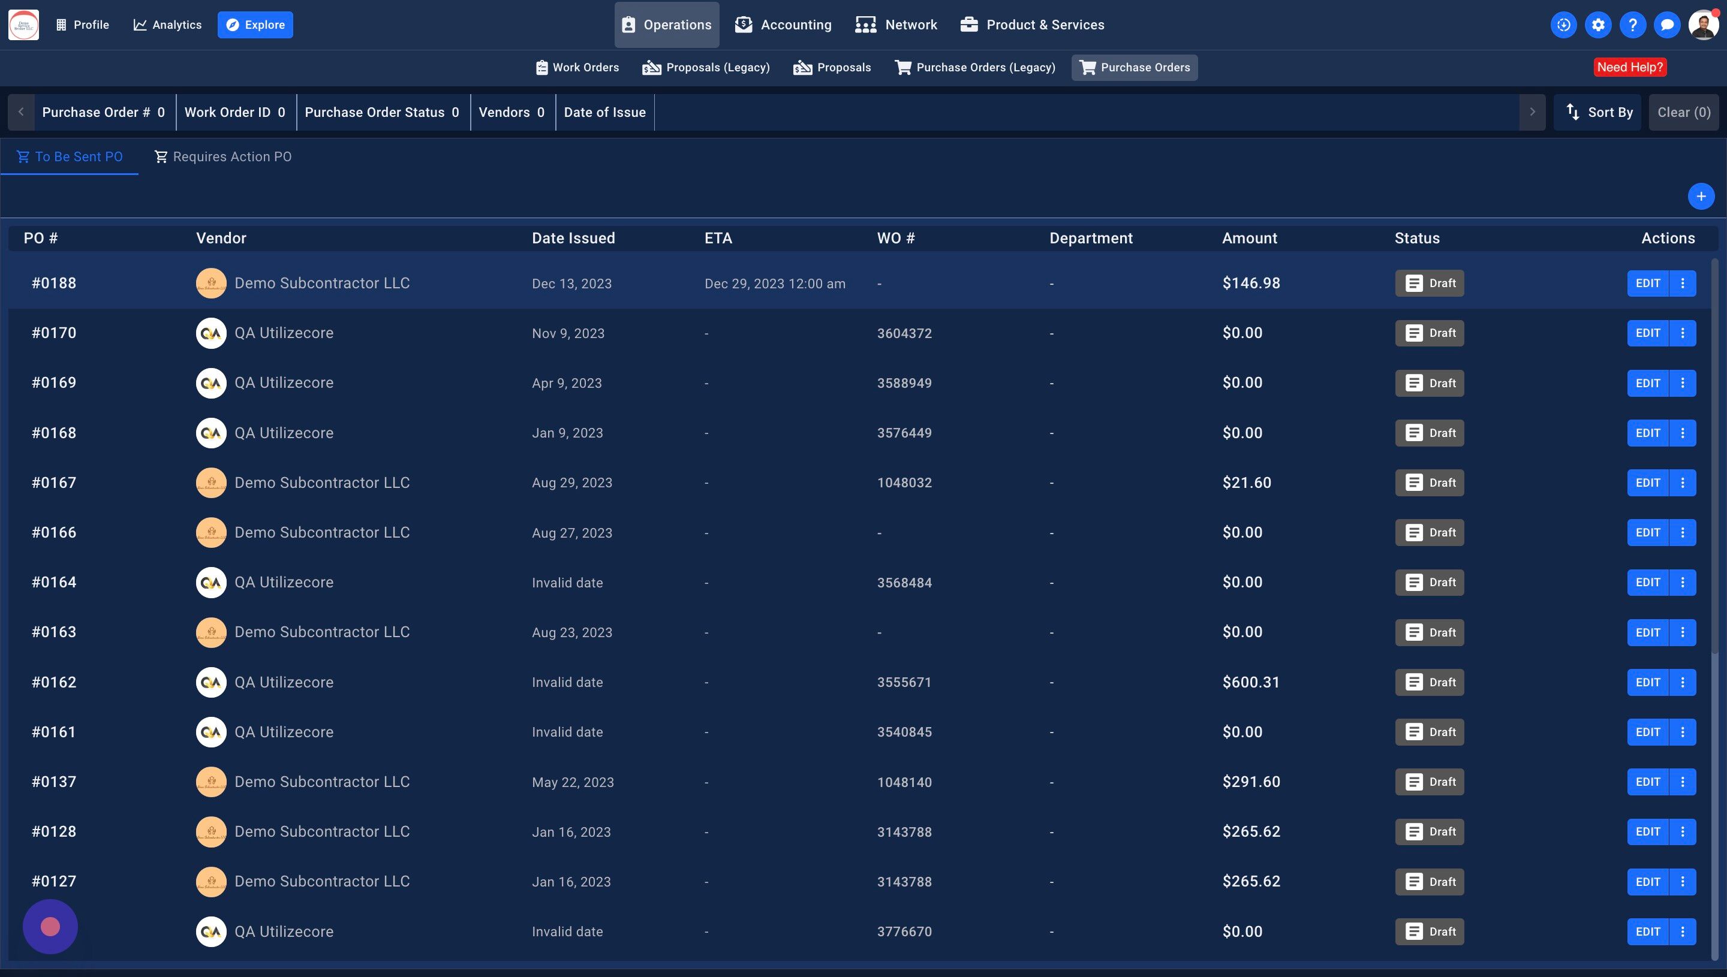Click EDIT button for PO #0170
Image resolution: width=1727 pixels, height=977 pixels.
(1647, 333)
